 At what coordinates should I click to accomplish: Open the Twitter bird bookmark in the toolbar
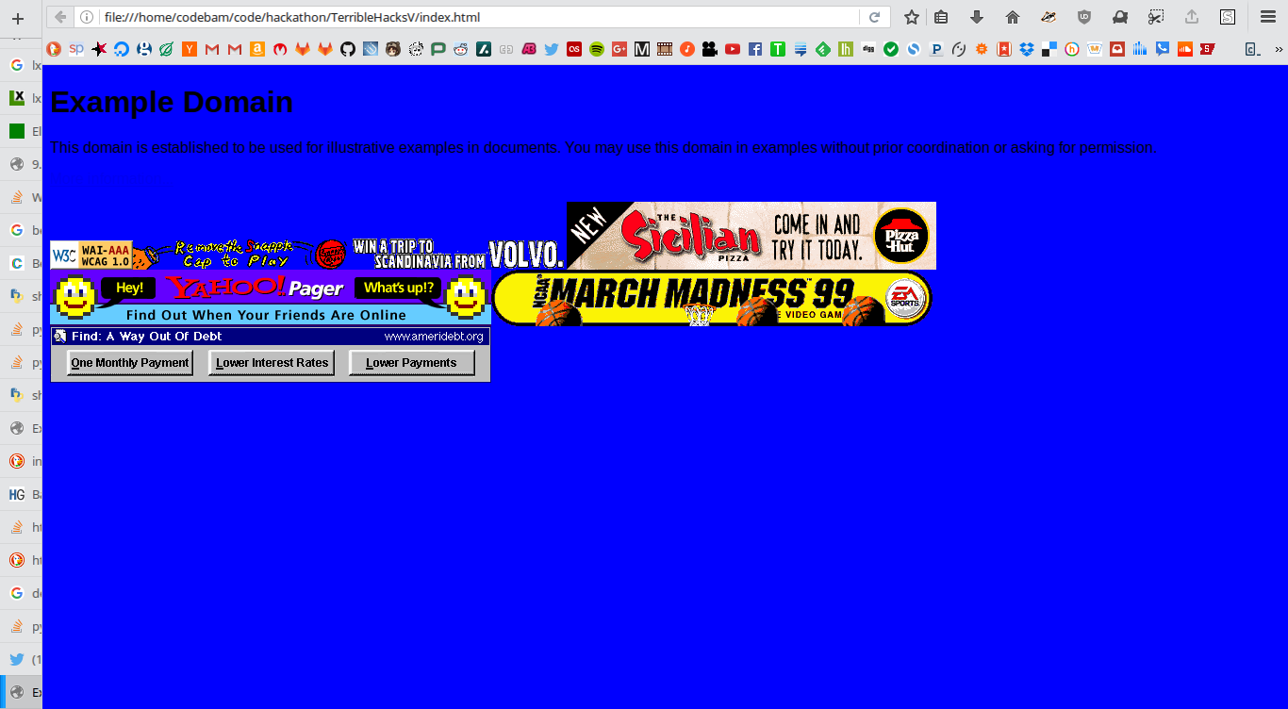click(552, 49)
